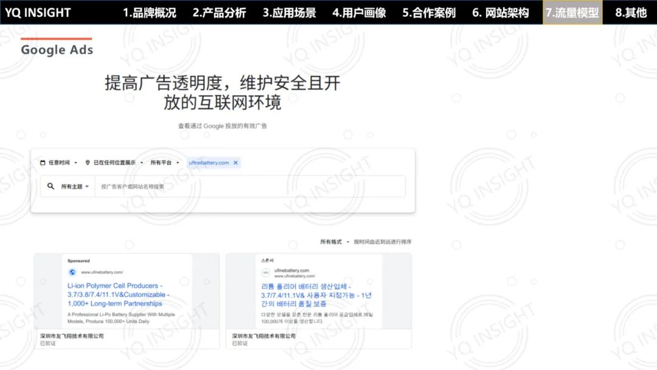The height and width of the screenshot is (370, 657).
Task: Click the calendar icon beside 任意时间
Action: [x=43, y=162]
